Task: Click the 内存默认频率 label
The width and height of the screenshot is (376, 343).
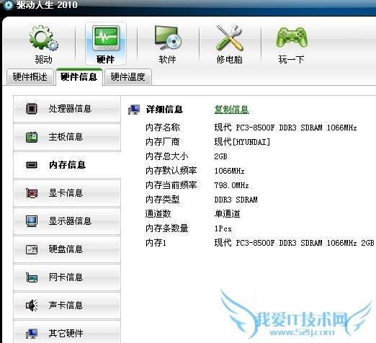Action: click(171, 171)
